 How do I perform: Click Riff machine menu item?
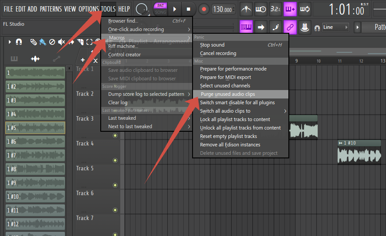[x=147, y=46]
